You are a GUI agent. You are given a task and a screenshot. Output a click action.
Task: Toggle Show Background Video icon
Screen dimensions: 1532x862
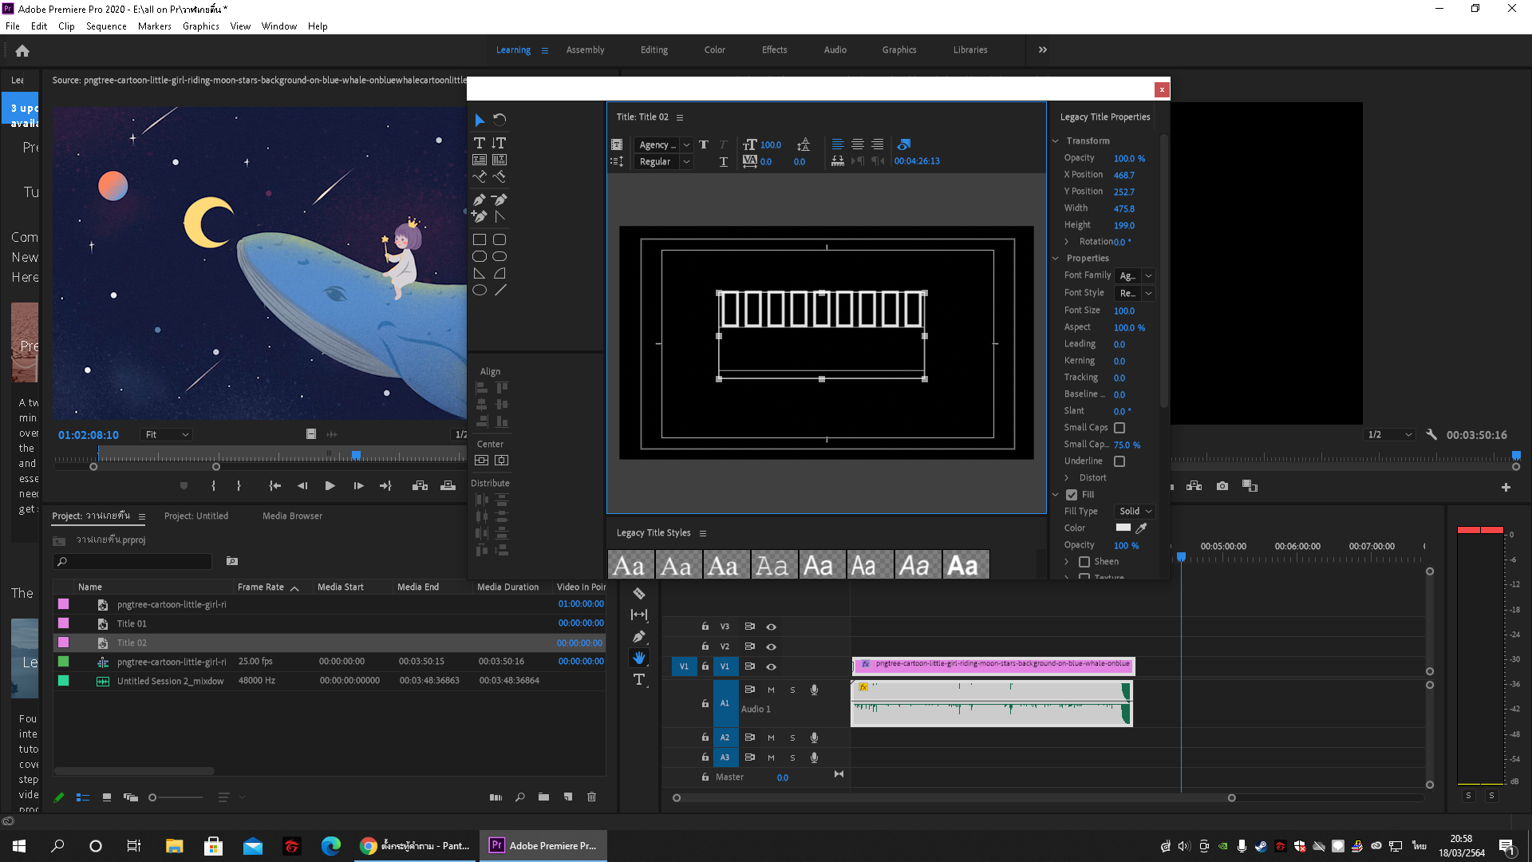coord(904,144)
